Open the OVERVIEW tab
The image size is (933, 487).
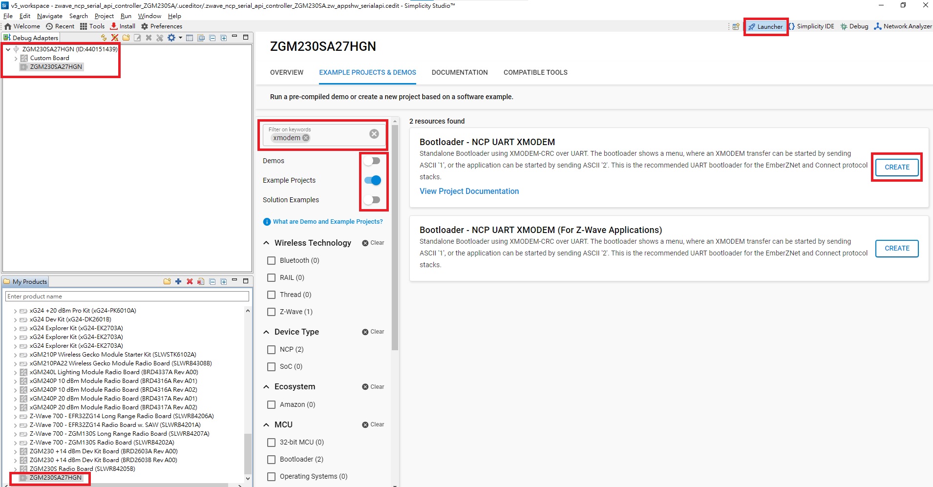pos(287,72)
